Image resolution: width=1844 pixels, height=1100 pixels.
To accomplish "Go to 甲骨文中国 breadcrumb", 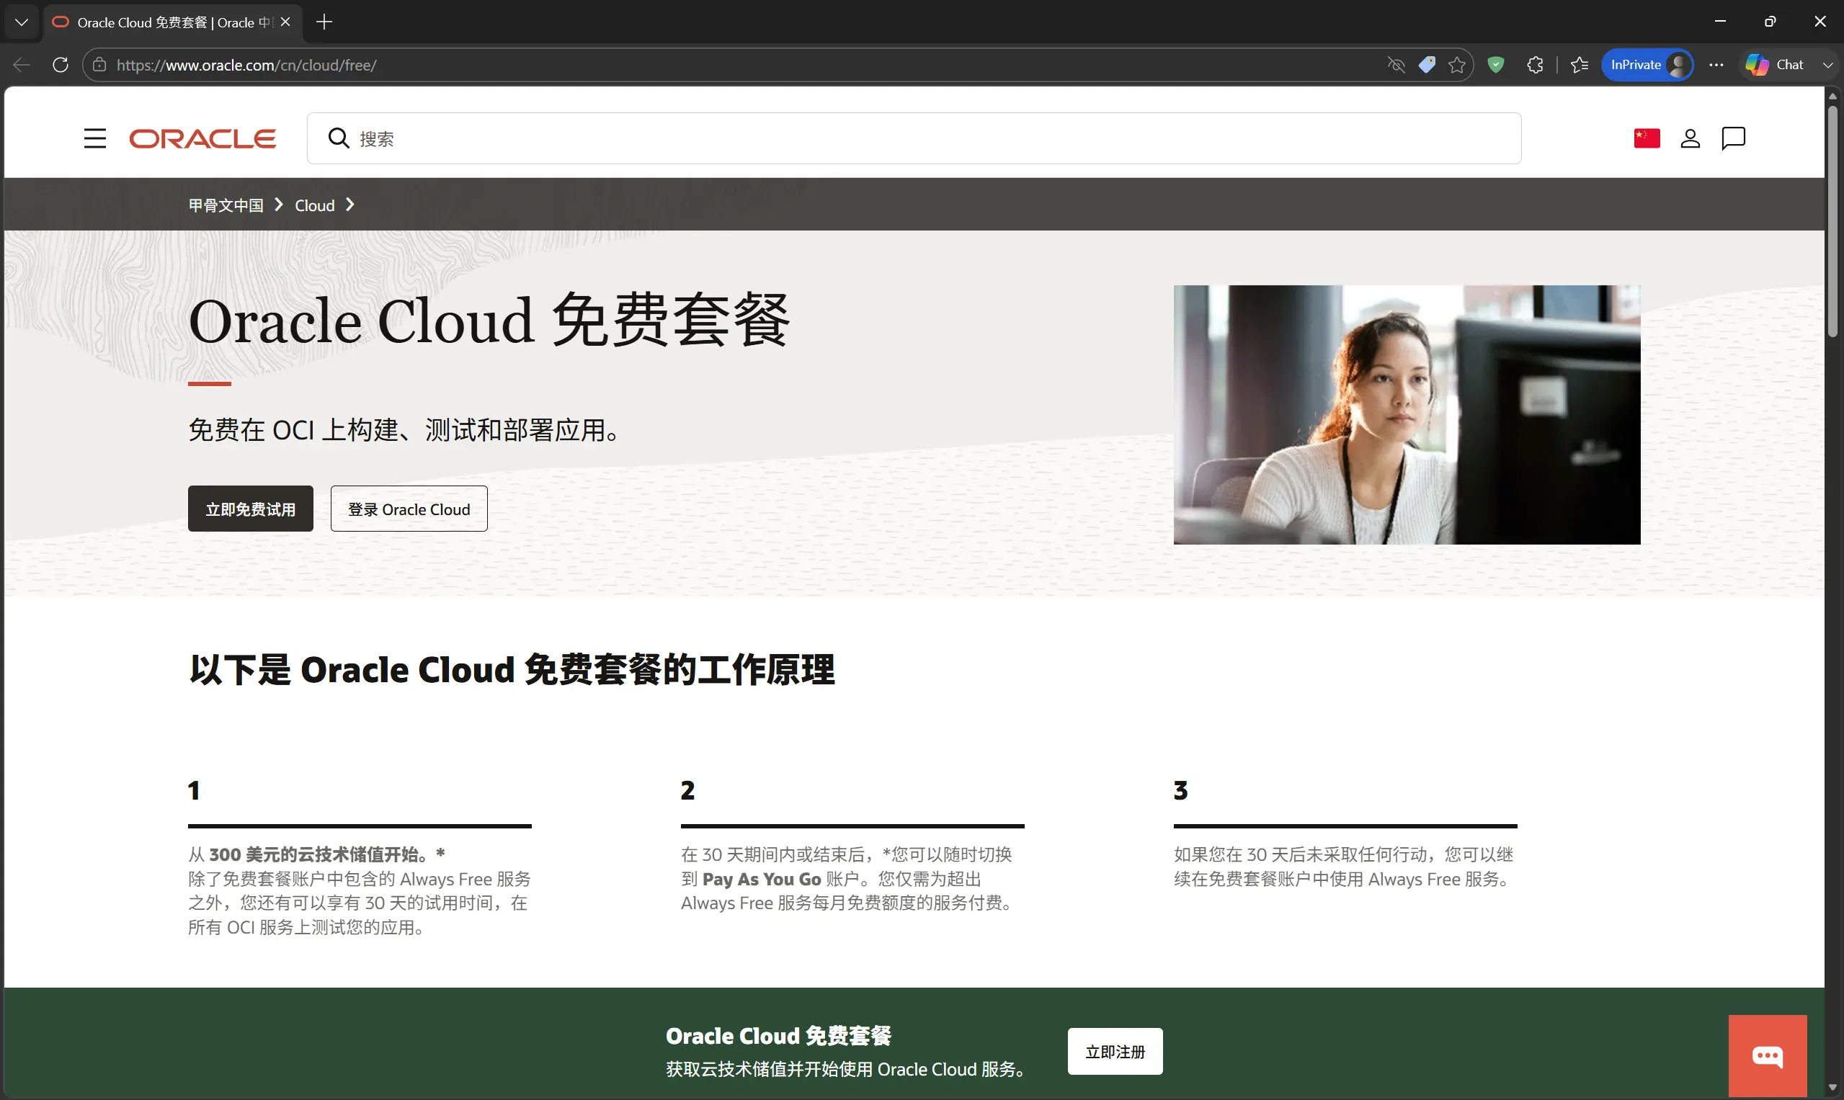I will pyautogui.click(x=226, y=205).
